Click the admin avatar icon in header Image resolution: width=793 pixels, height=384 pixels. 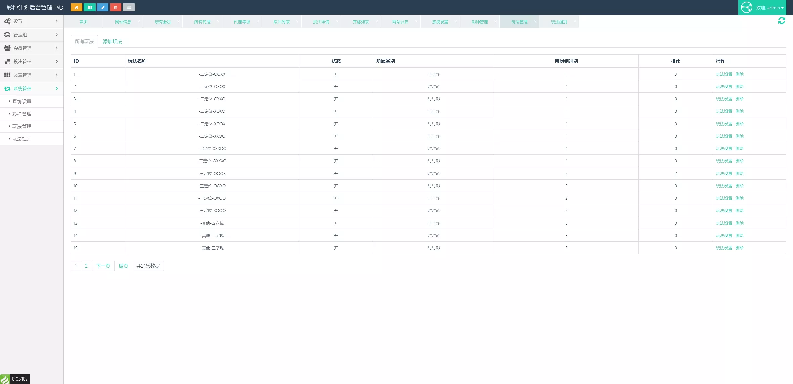pos(747,7)
